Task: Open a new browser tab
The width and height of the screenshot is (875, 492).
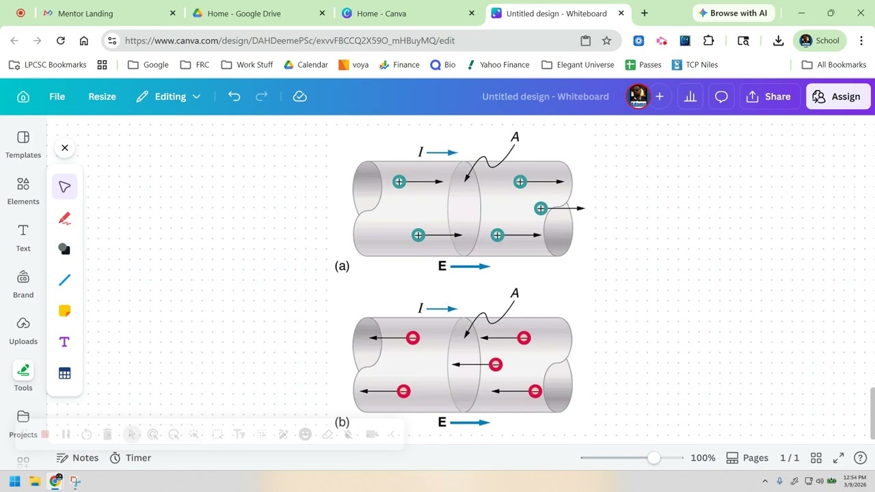Action: coord(645,13)
